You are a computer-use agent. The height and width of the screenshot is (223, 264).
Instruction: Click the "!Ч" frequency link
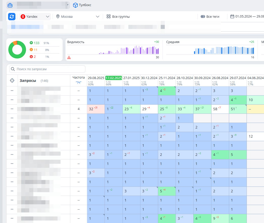pyautogui.click(x=78, y=82)
